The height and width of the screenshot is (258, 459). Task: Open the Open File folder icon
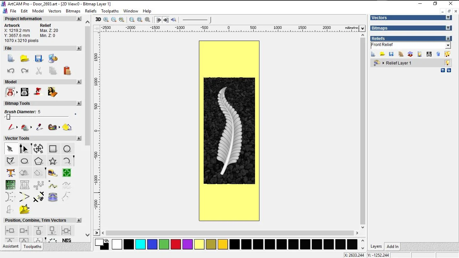coord(25,58)
